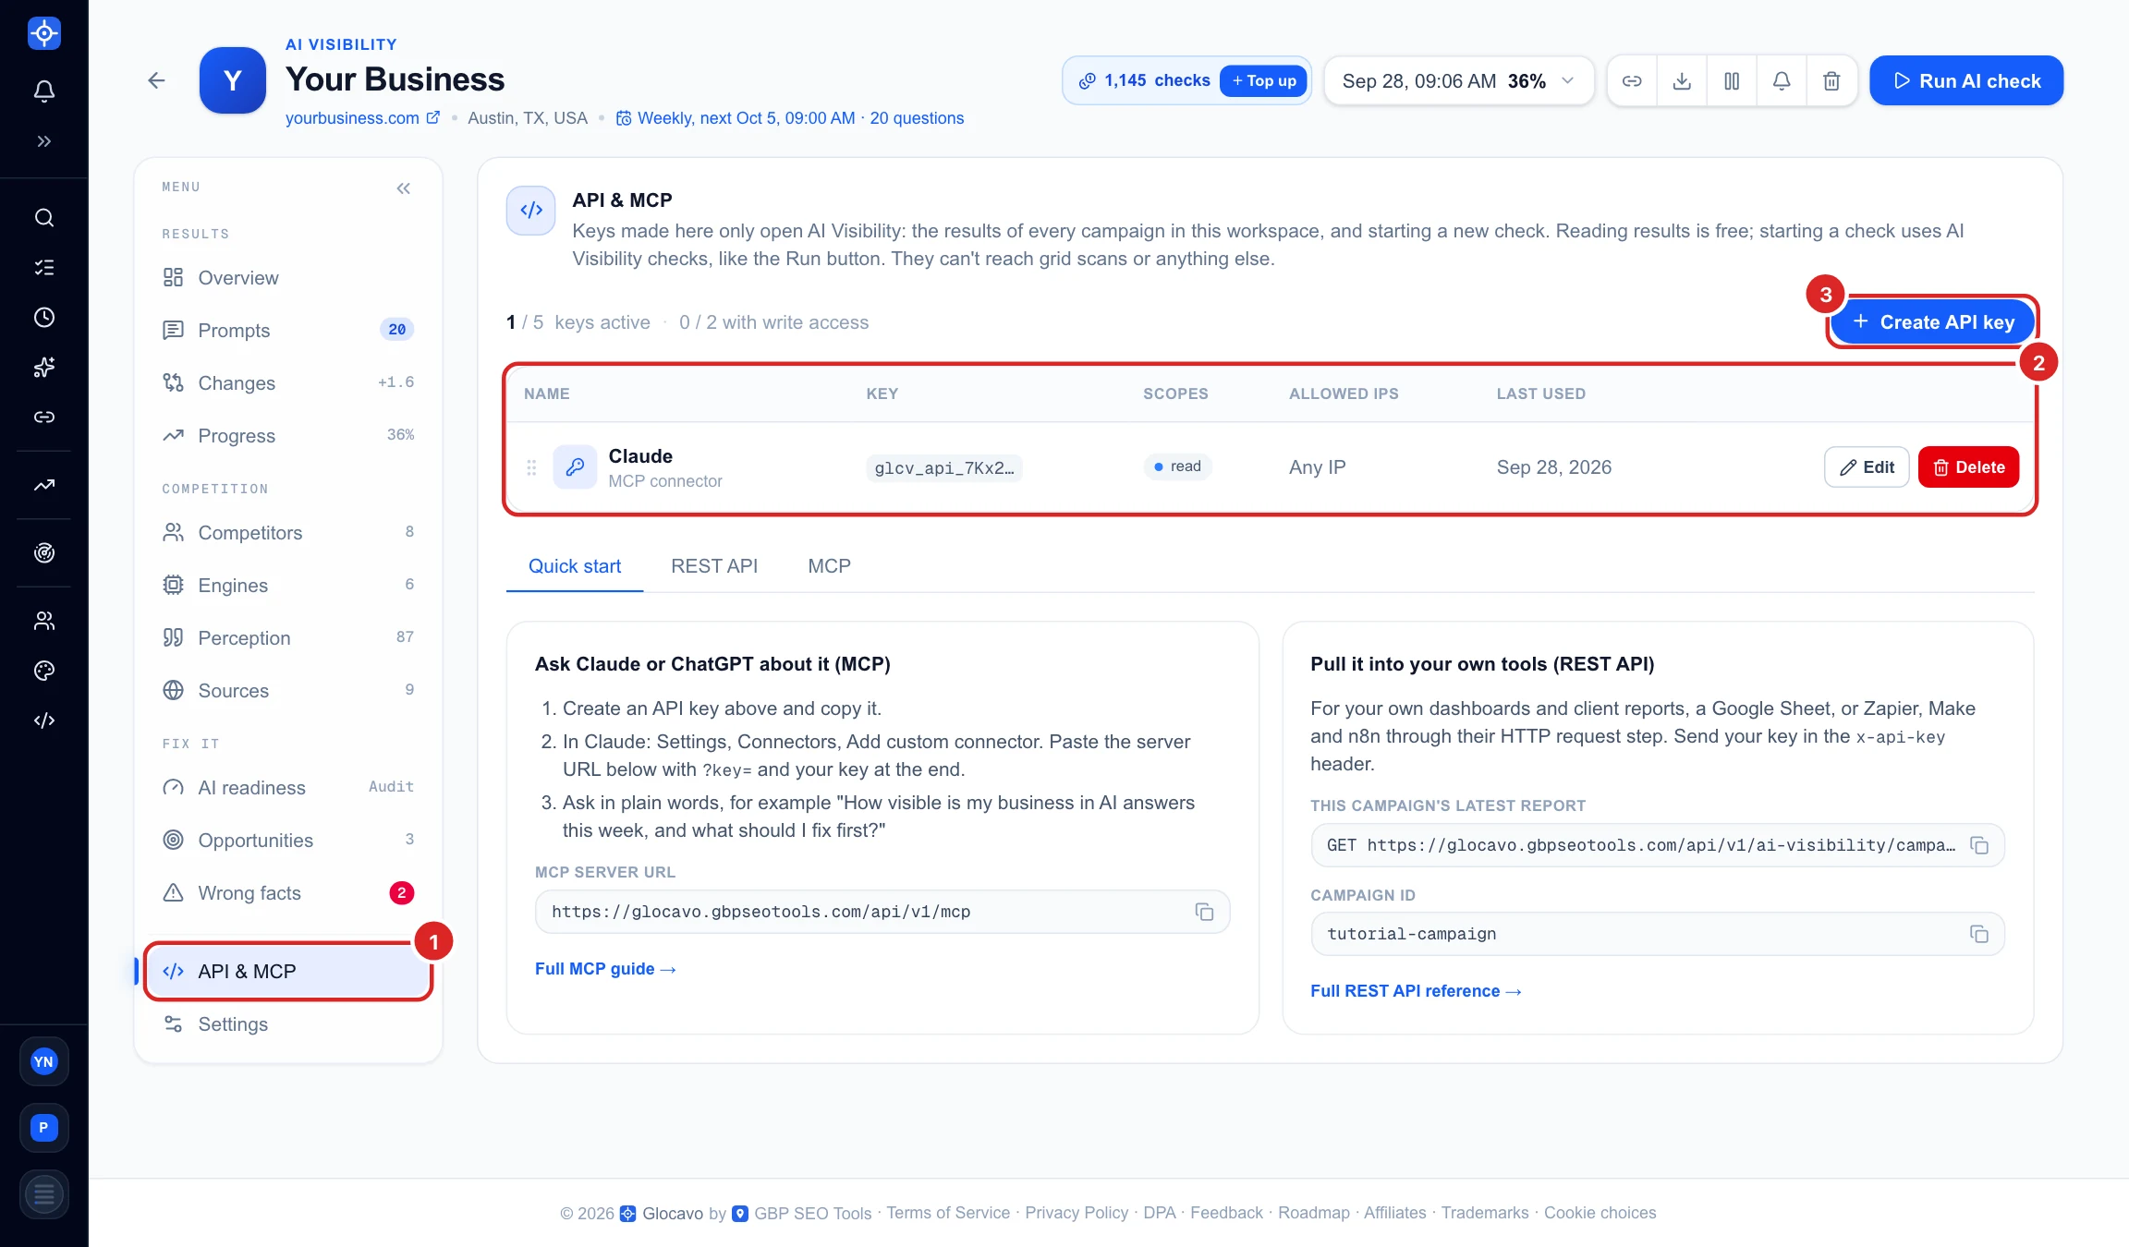Open Settings in the menu
2129x1247 pixels.
288,1024
